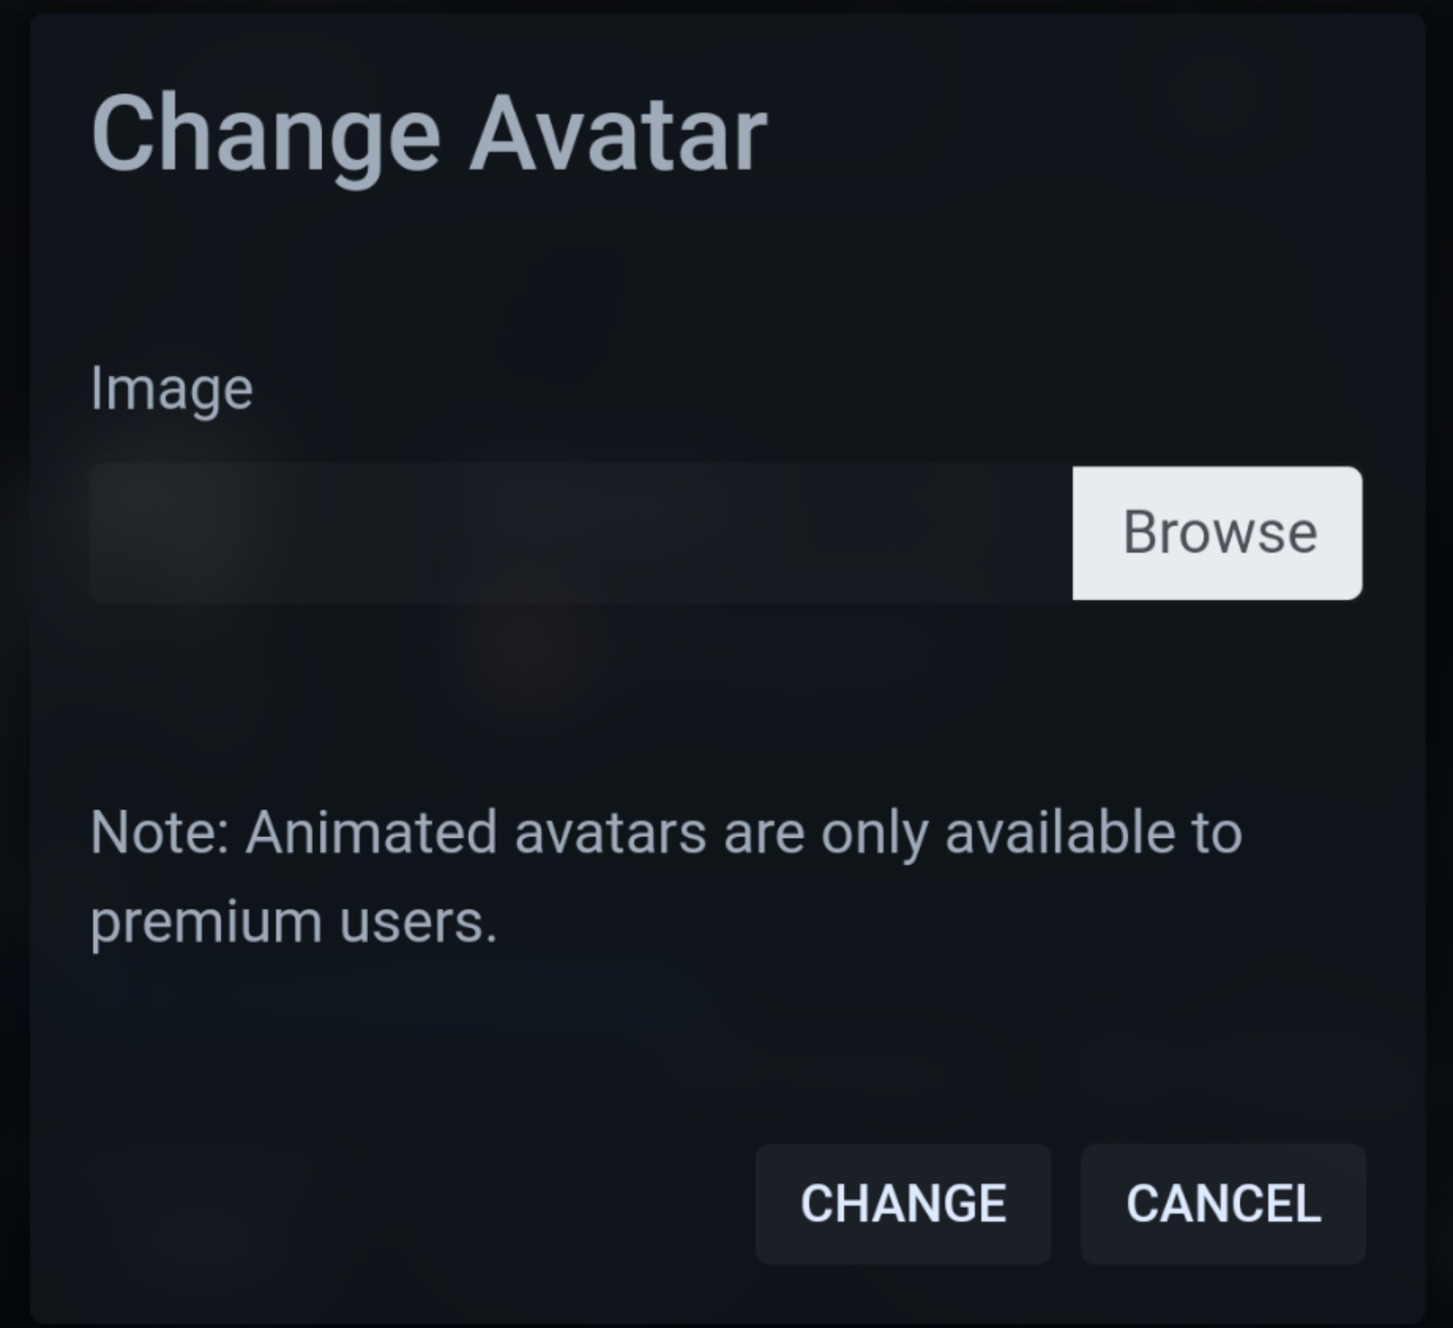Viewport: 1453px width, 1328px height.
Task: Click the word "Avatar" in the title
Action: click(619, 135)
